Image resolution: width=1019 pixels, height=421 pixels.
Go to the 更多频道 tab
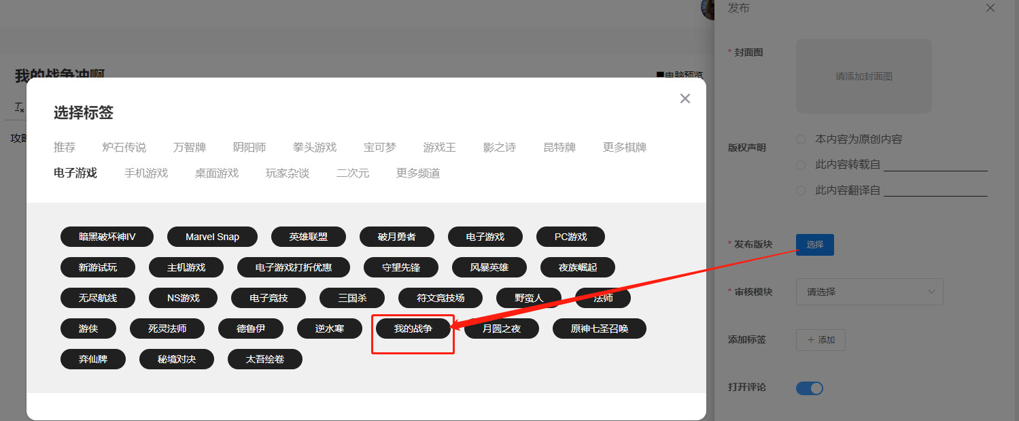click(x=418, y=173)
